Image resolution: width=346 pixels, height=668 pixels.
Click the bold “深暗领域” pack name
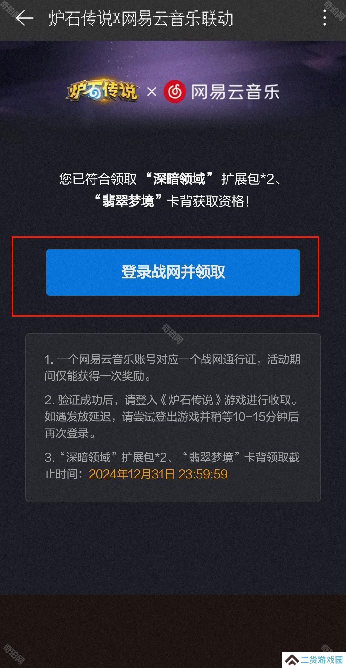coord(179,179)
